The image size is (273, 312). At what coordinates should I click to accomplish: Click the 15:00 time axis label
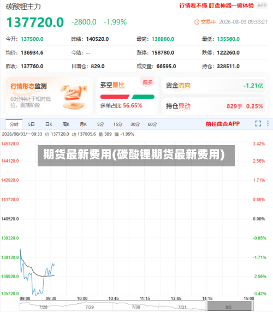point(249,298)
